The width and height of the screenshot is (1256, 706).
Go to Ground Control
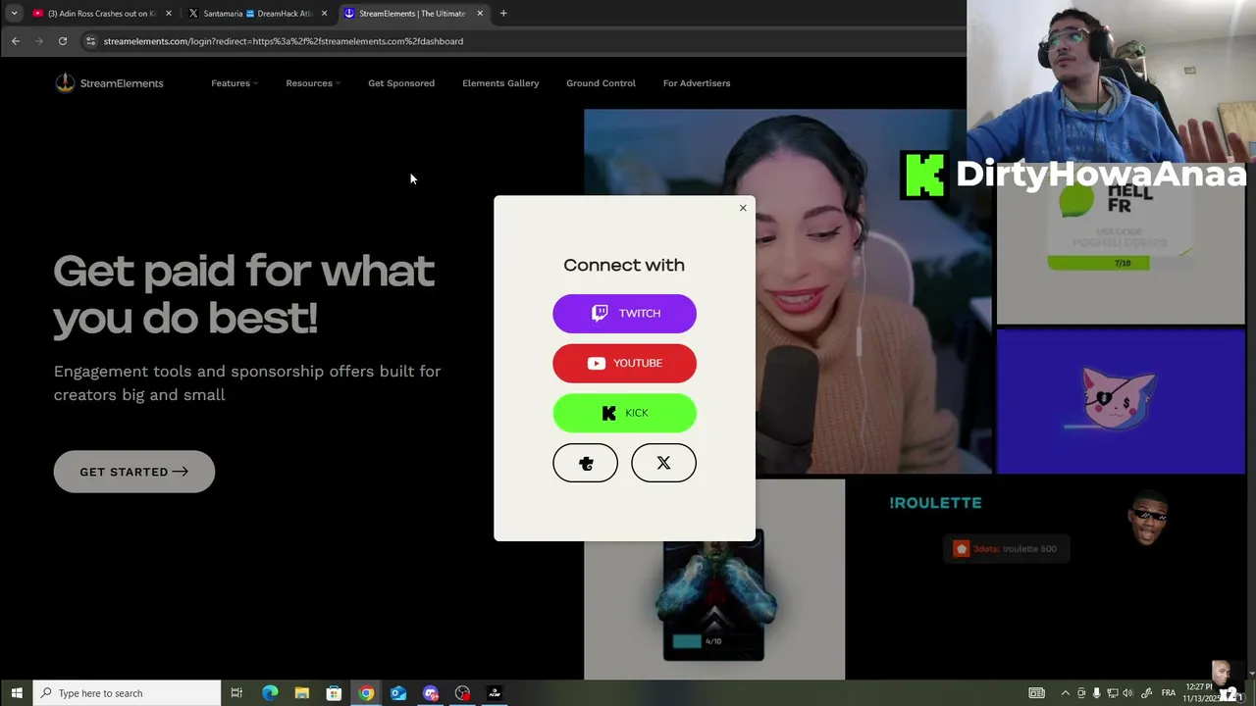click(x=601, y=83)
